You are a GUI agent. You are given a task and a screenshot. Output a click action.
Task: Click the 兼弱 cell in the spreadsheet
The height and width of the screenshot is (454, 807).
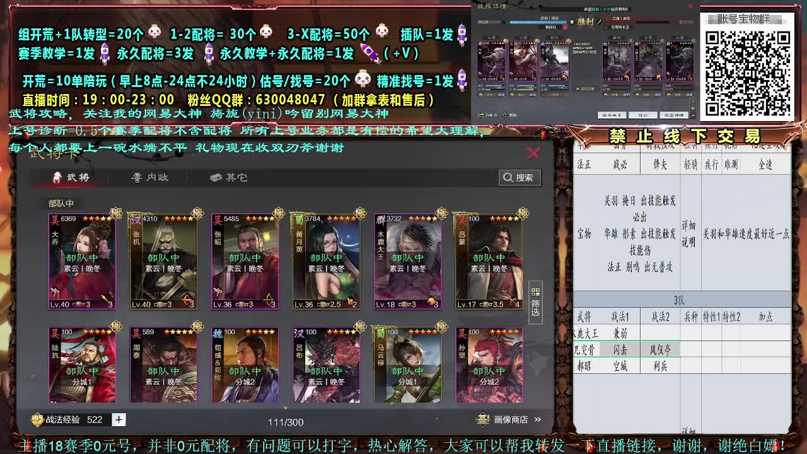pos(620,333)
